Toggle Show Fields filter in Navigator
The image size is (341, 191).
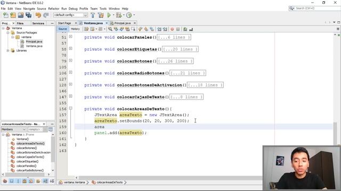click(x=12, y=181)
